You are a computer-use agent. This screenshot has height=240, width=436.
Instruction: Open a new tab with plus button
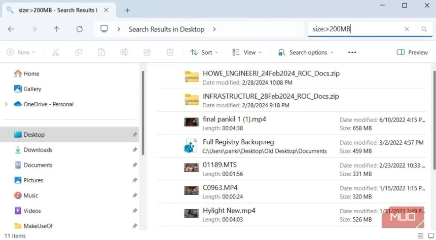coord(127,10)
